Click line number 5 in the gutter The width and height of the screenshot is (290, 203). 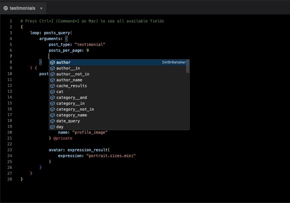pyautogui.click(x=10, y=44)
